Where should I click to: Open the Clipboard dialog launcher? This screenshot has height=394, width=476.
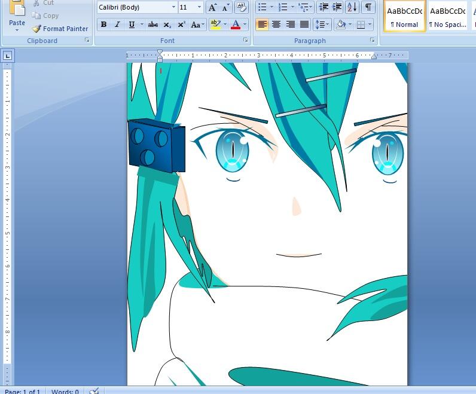click(x=87, y=40)
